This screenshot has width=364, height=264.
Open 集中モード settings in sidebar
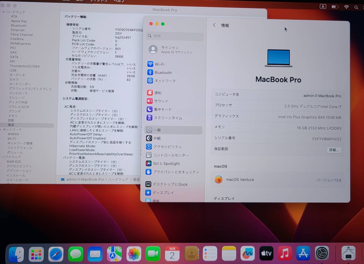coord(160,110)
